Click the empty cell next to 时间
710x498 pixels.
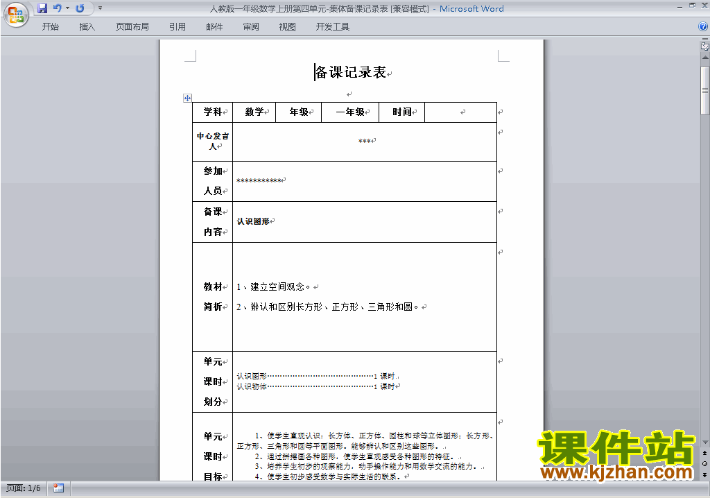pyautogui.click(x=460, y=112)
